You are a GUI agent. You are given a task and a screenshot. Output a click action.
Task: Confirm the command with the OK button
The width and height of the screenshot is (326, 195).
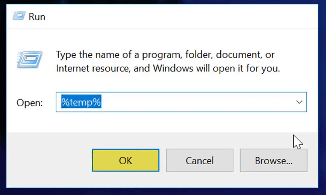coord(126,160)
